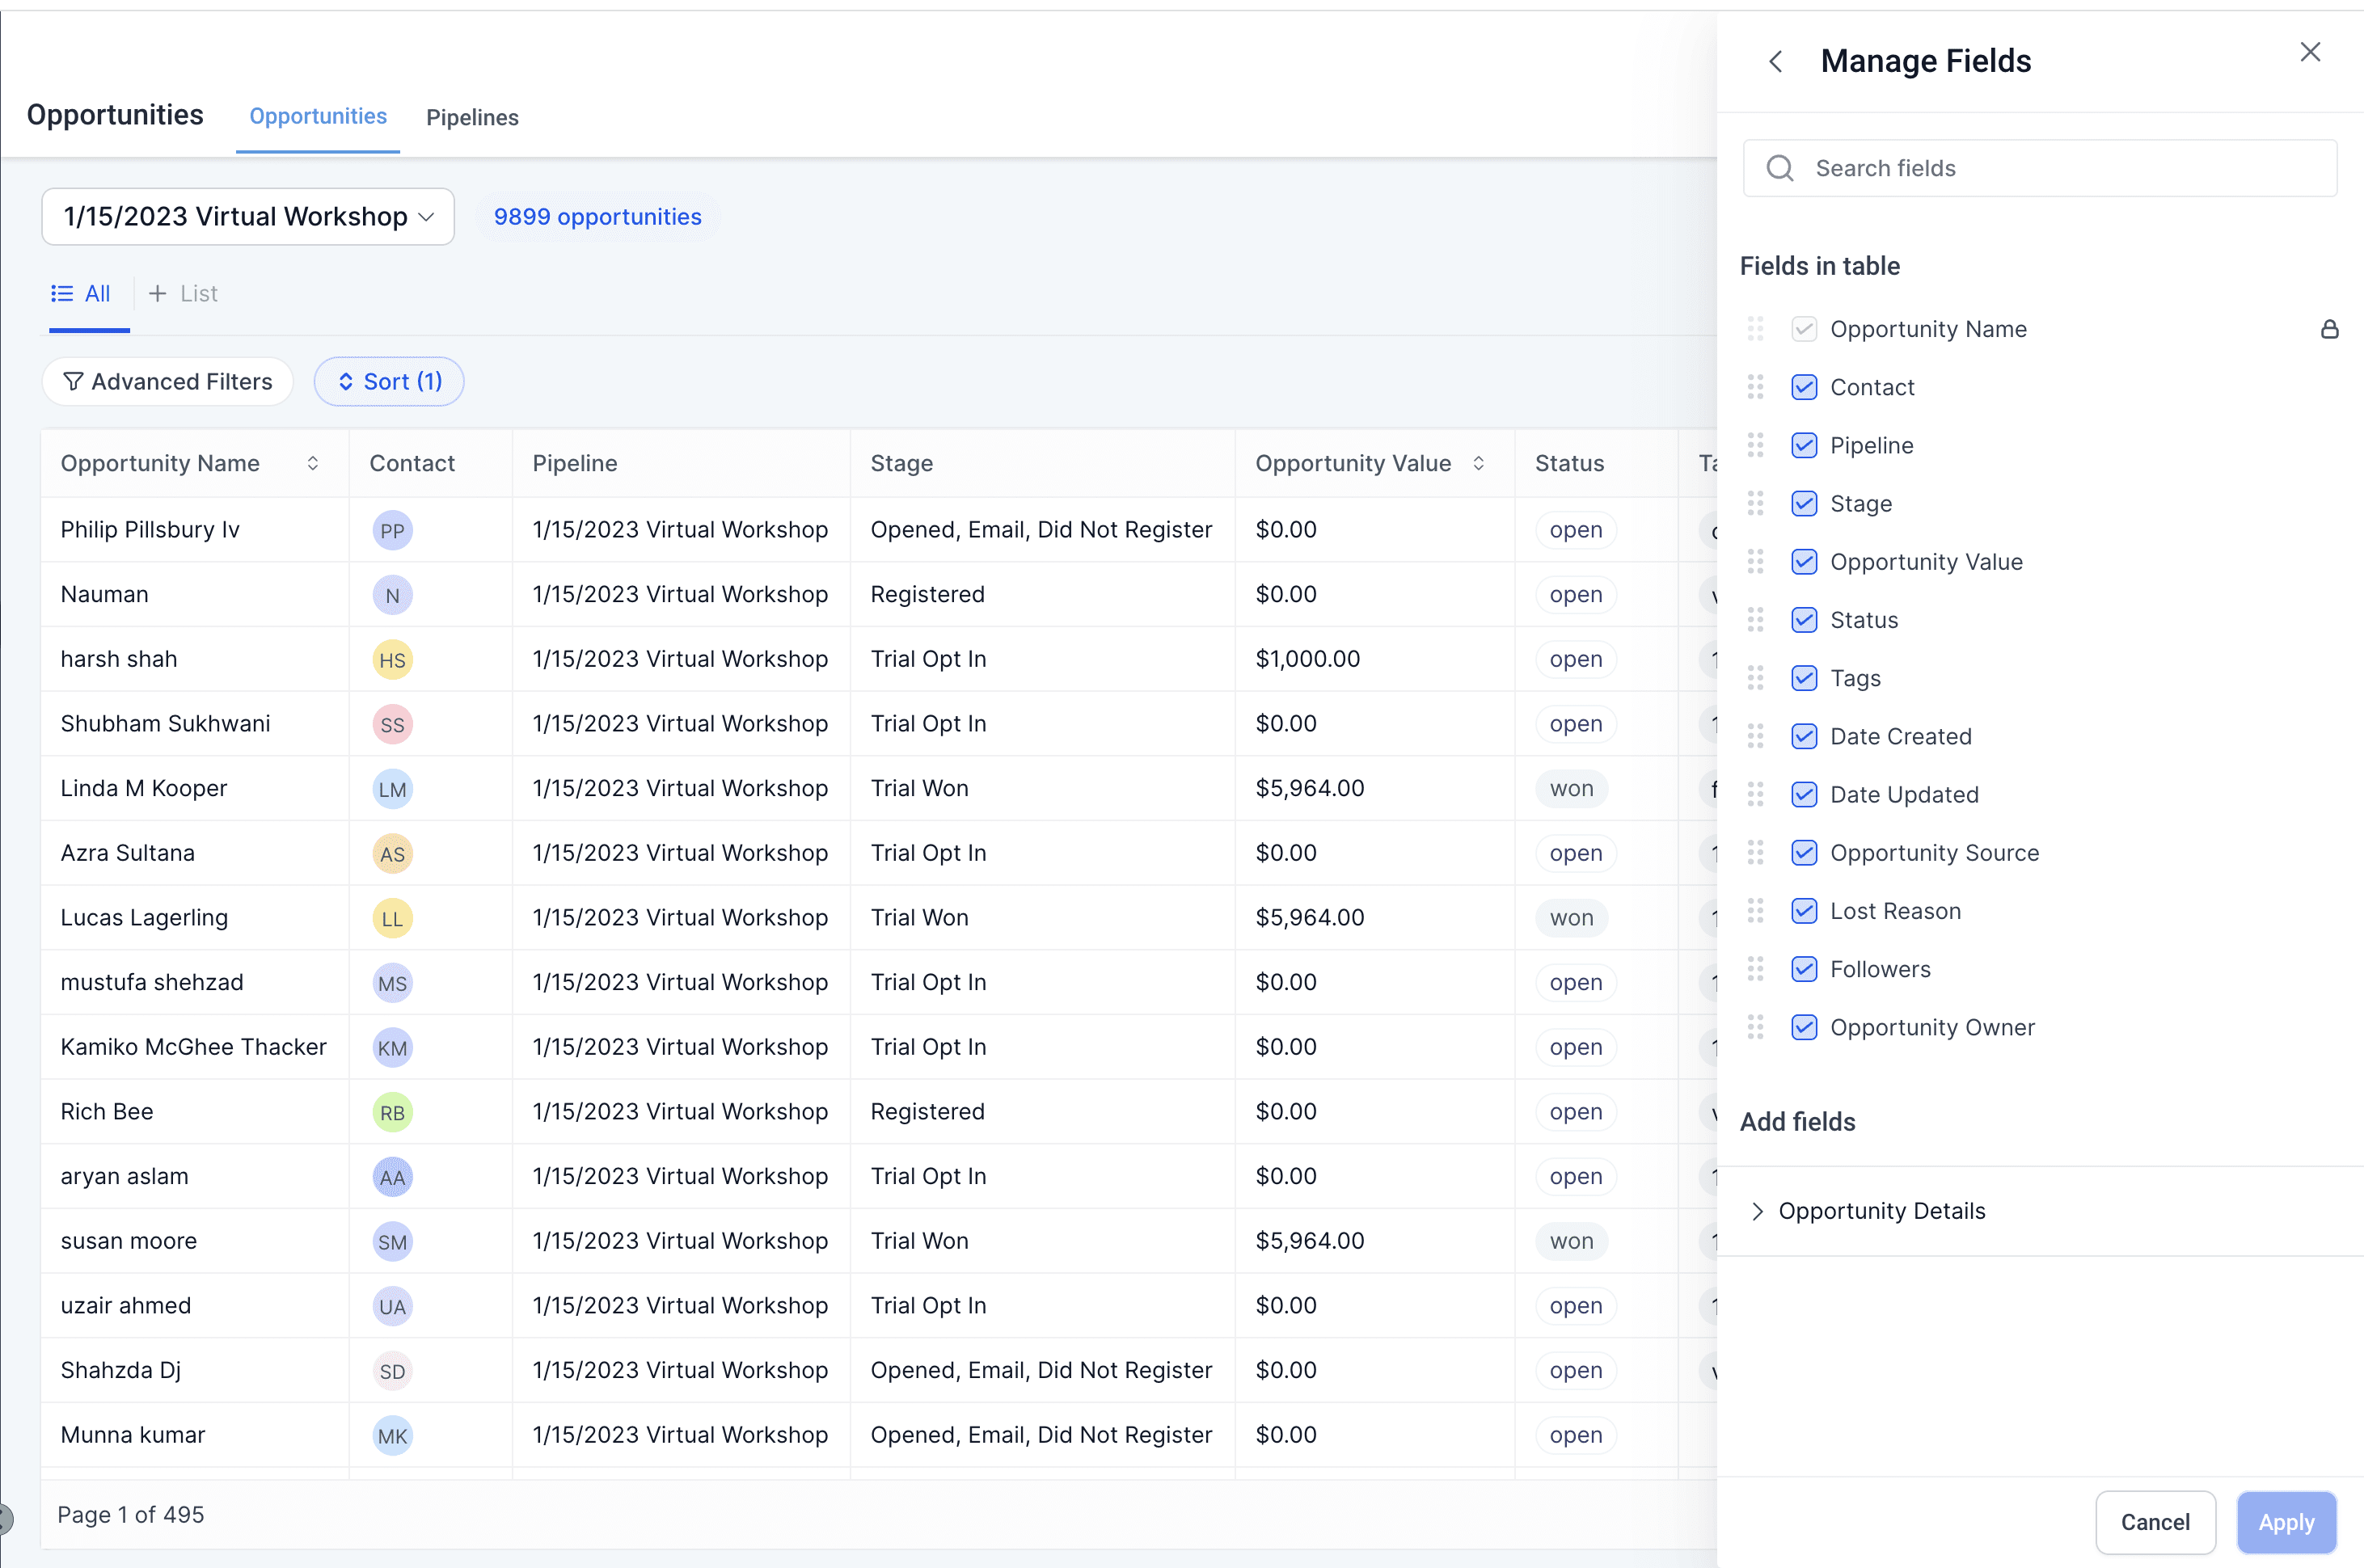Viewport: 2364px width, 1568px height.
Task: Expand the Opportunity Details section
Action: (x=1756, y=1211)
